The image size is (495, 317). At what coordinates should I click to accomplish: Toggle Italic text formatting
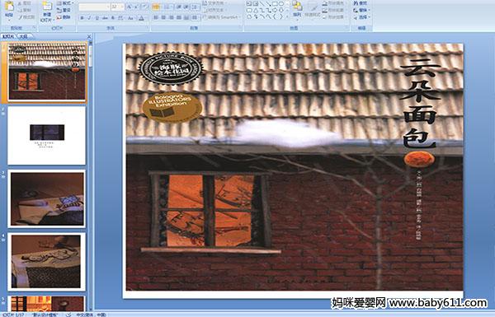pos(89,18)
